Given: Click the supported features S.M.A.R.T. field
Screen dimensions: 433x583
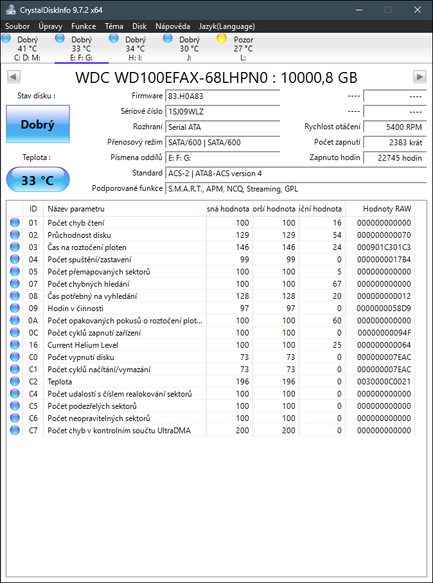Looking at the screenshot, I should [296, 189].
